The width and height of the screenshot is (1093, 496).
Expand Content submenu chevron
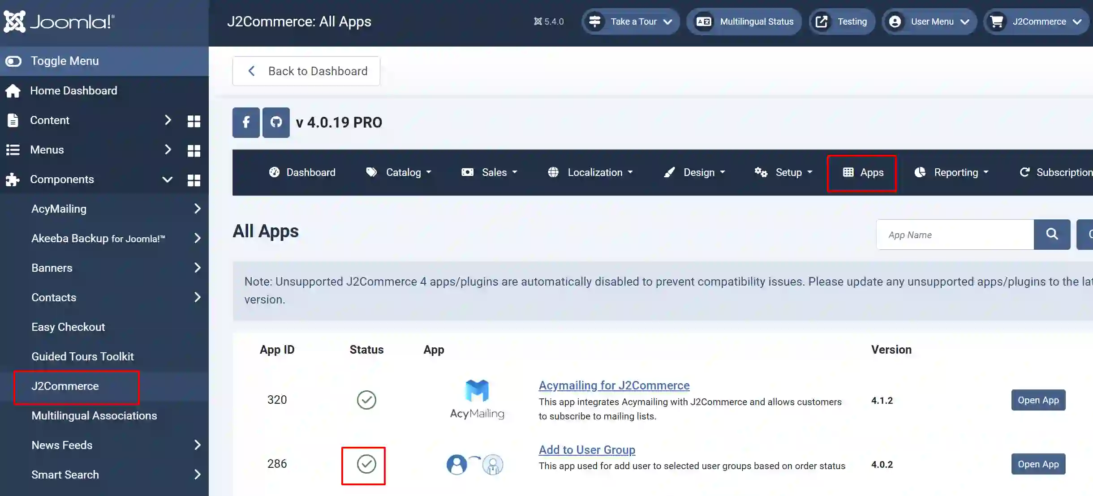[168, 120]
